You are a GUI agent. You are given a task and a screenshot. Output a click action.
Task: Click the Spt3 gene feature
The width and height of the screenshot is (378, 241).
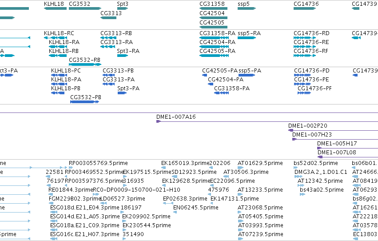[123, 8]
